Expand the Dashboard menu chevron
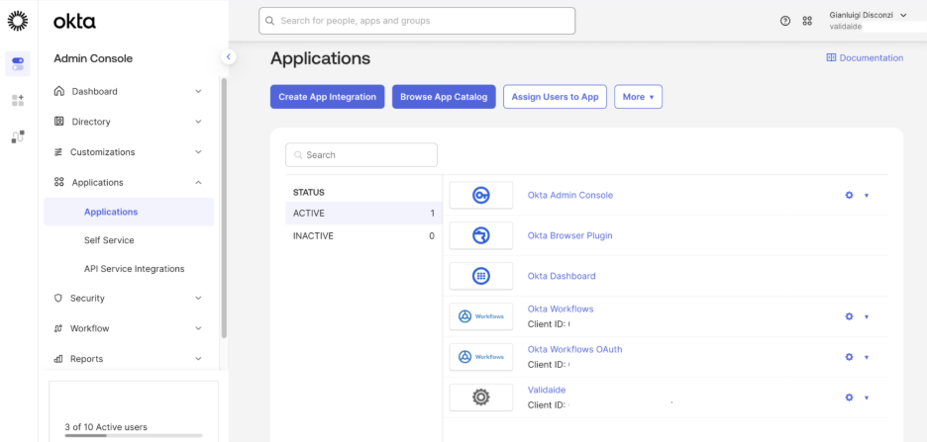 [199, 92]
